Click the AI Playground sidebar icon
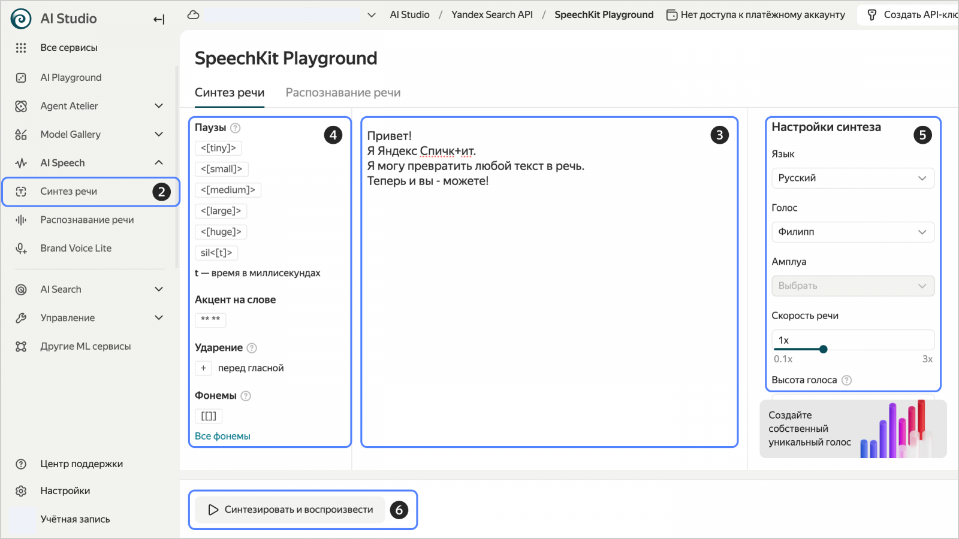This screenshot has width=959, height=539. (21, 78)
